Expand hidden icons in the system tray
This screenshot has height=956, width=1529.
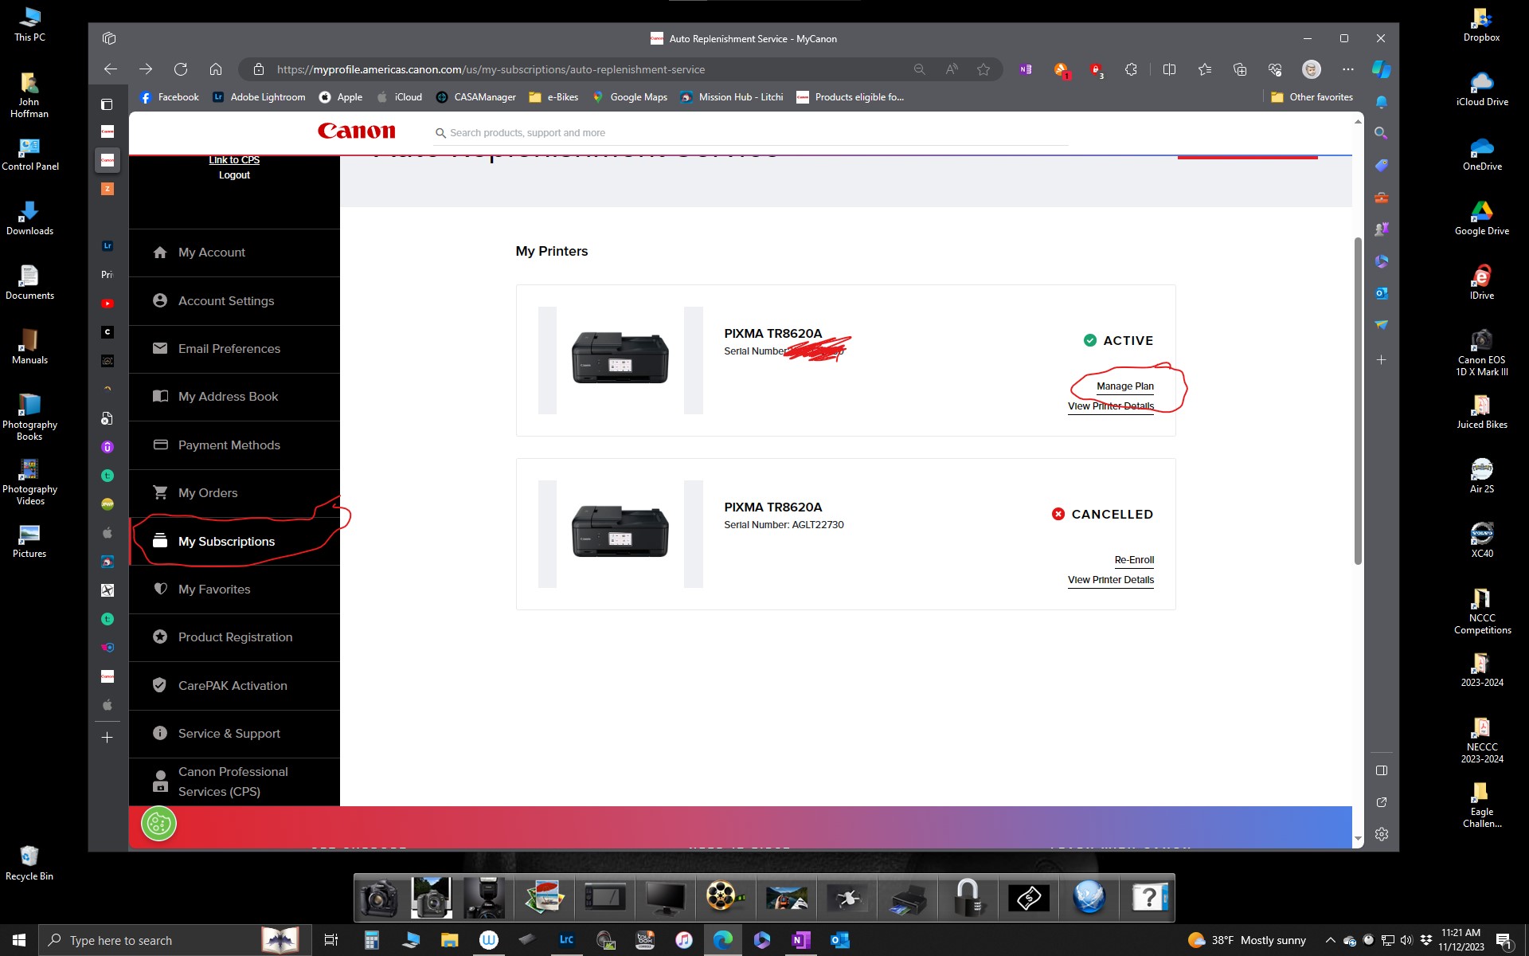click(x=1331, y=940)
